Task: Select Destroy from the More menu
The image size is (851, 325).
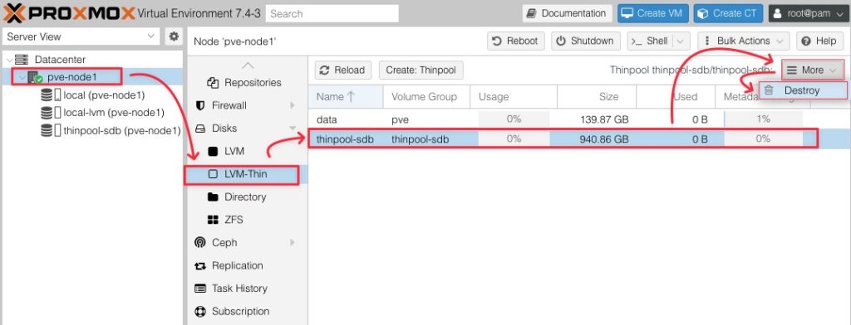Action: (x=803, y=90)
